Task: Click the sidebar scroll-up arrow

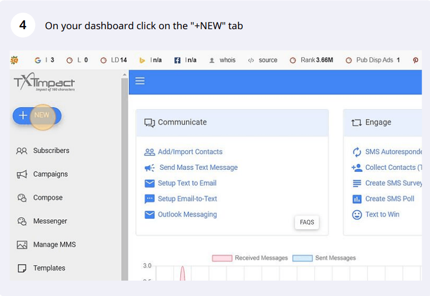Action: pos(125,75)
